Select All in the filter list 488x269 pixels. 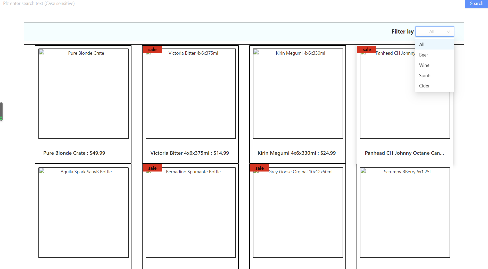434,44
